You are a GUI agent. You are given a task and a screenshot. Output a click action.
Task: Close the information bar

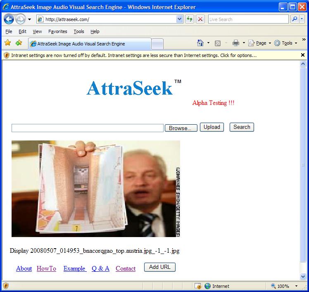(303, 55)
